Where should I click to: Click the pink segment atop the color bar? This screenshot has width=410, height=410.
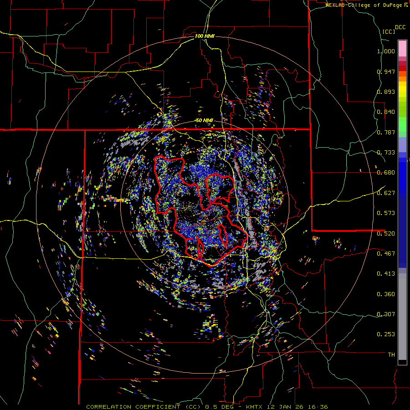click(402, 48)
